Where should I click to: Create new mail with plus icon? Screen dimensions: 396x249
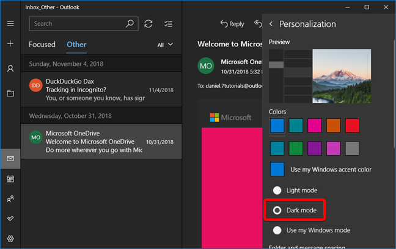[10, 44]
